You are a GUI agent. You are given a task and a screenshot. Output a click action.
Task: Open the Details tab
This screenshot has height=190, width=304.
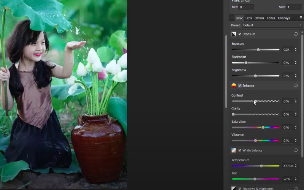click(x=259, y=18)
